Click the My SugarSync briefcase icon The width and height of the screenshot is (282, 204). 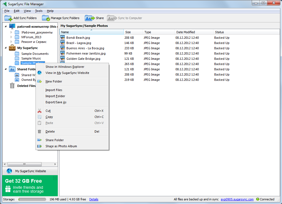coord(12,48)
